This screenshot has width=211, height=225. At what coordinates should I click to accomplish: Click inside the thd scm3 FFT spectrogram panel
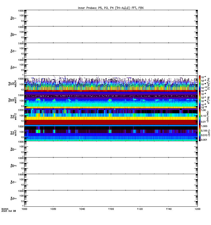[111, 100]
